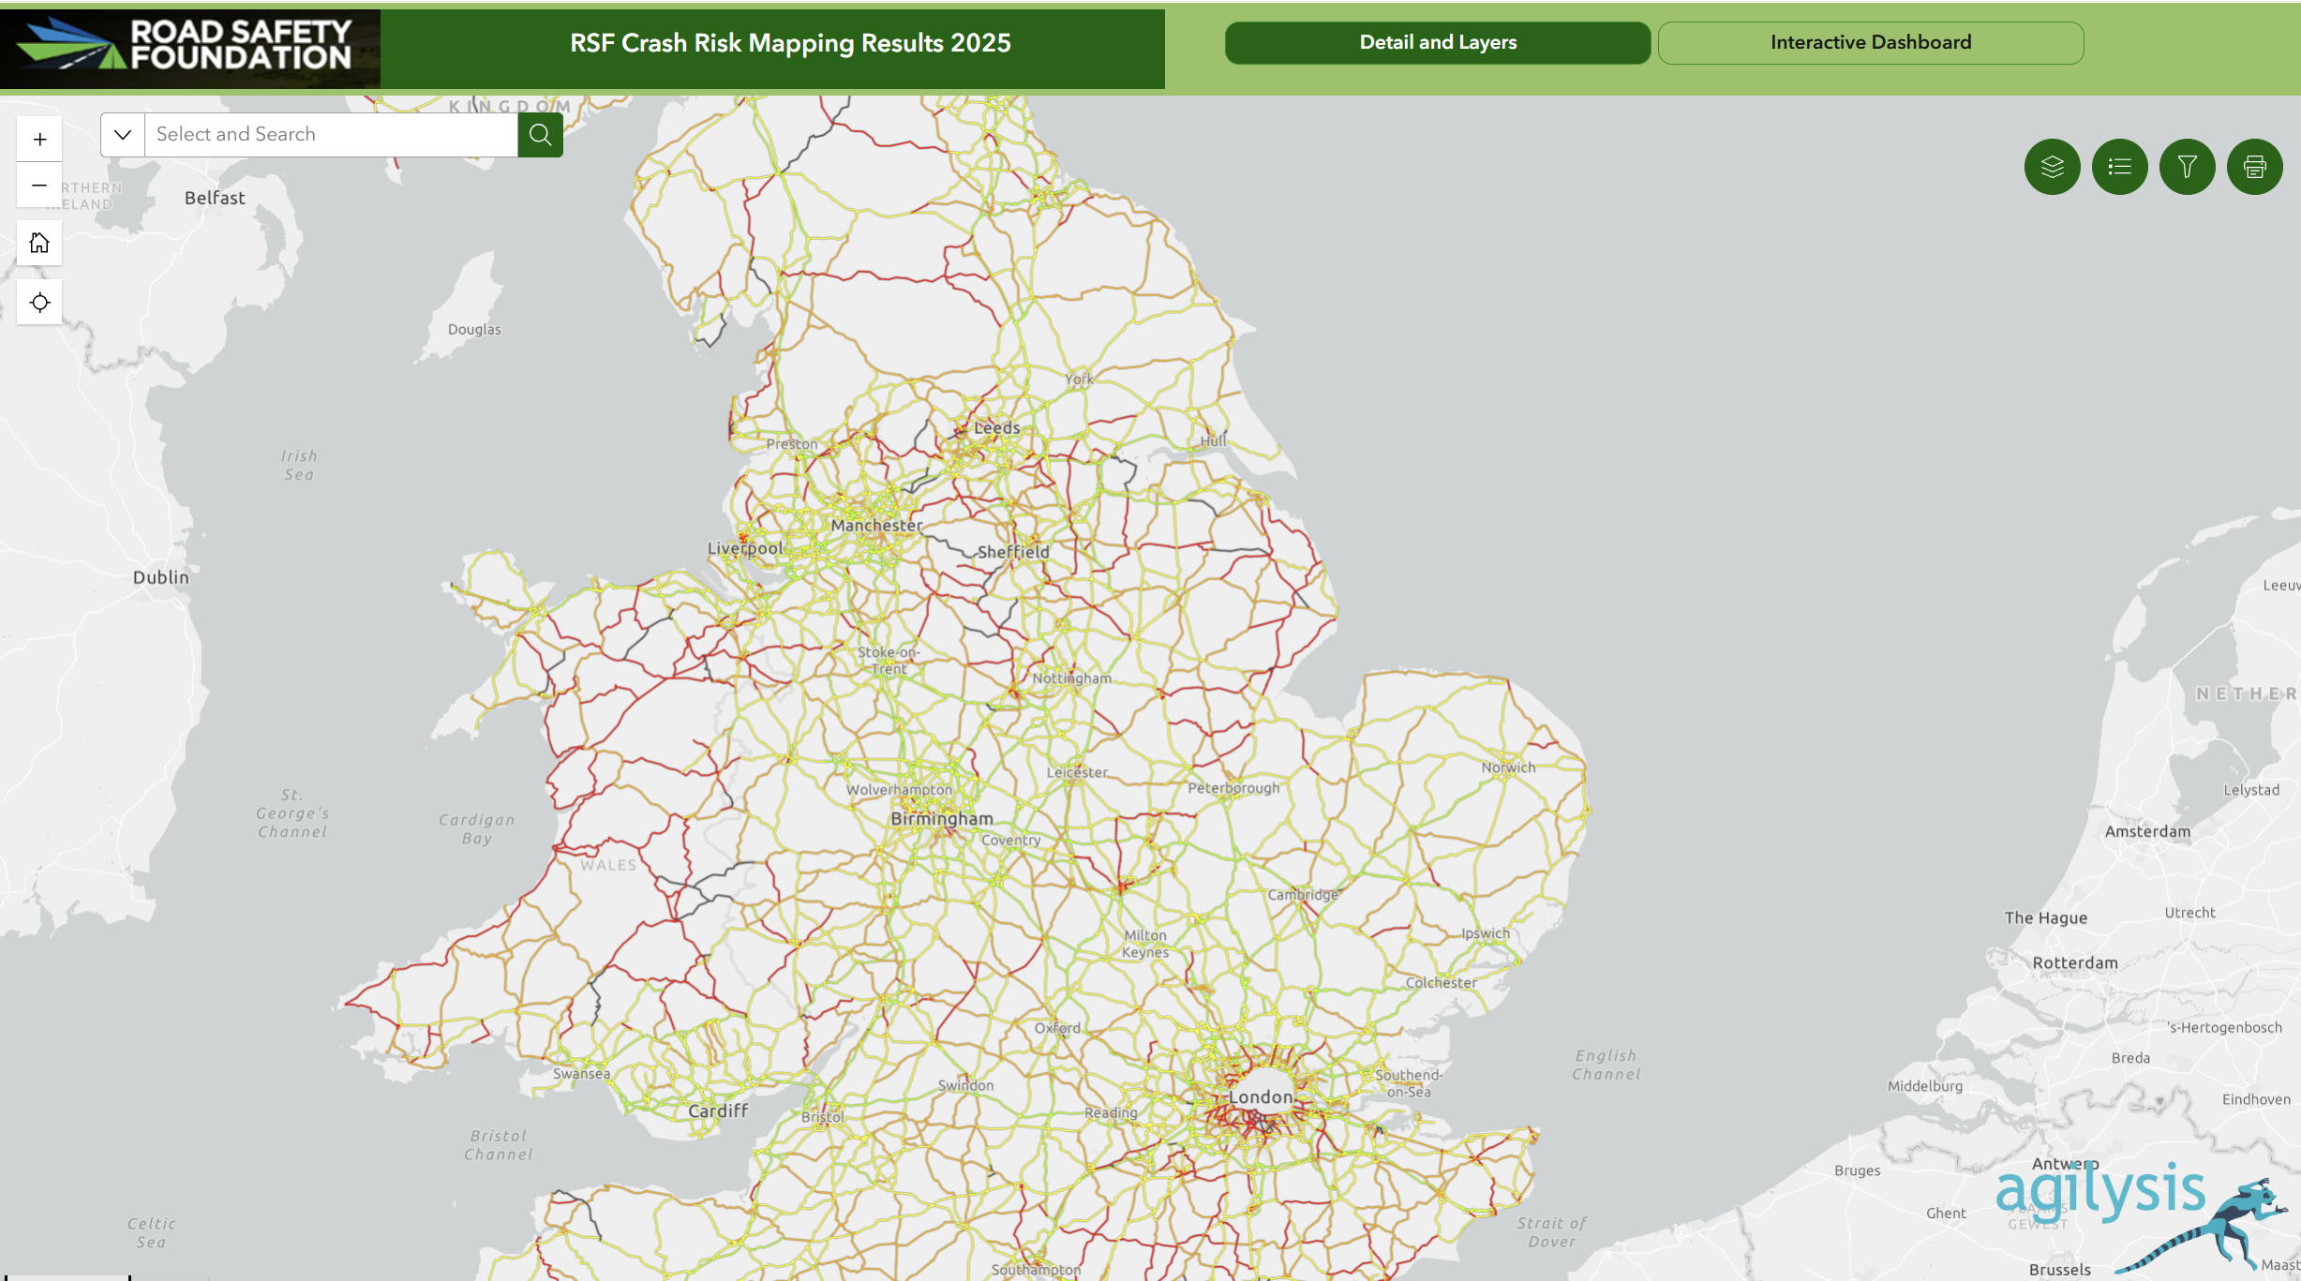The height and width of the screenshot is (1281, 2301).
Task: Open the filter tool
Action: [2187, 167]
